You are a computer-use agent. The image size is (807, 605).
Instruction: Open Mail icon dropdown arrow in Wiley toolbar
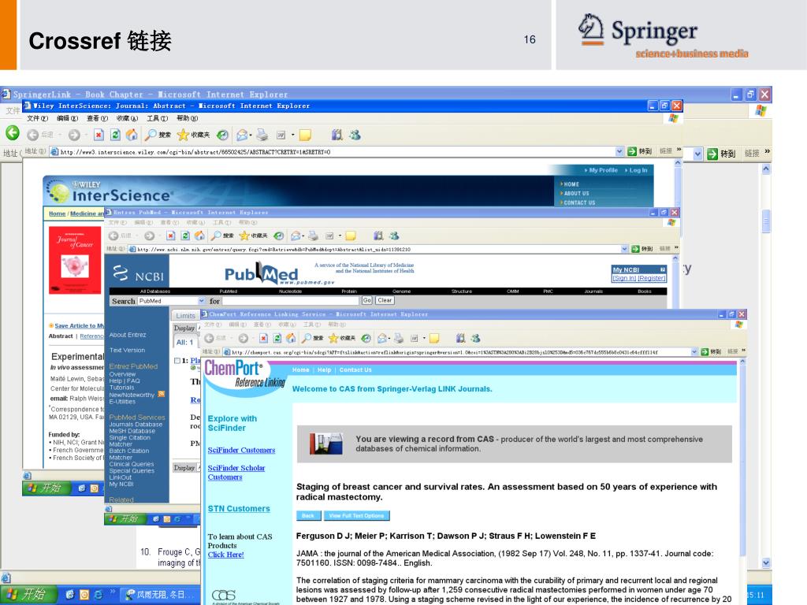(x=251, y=135)
